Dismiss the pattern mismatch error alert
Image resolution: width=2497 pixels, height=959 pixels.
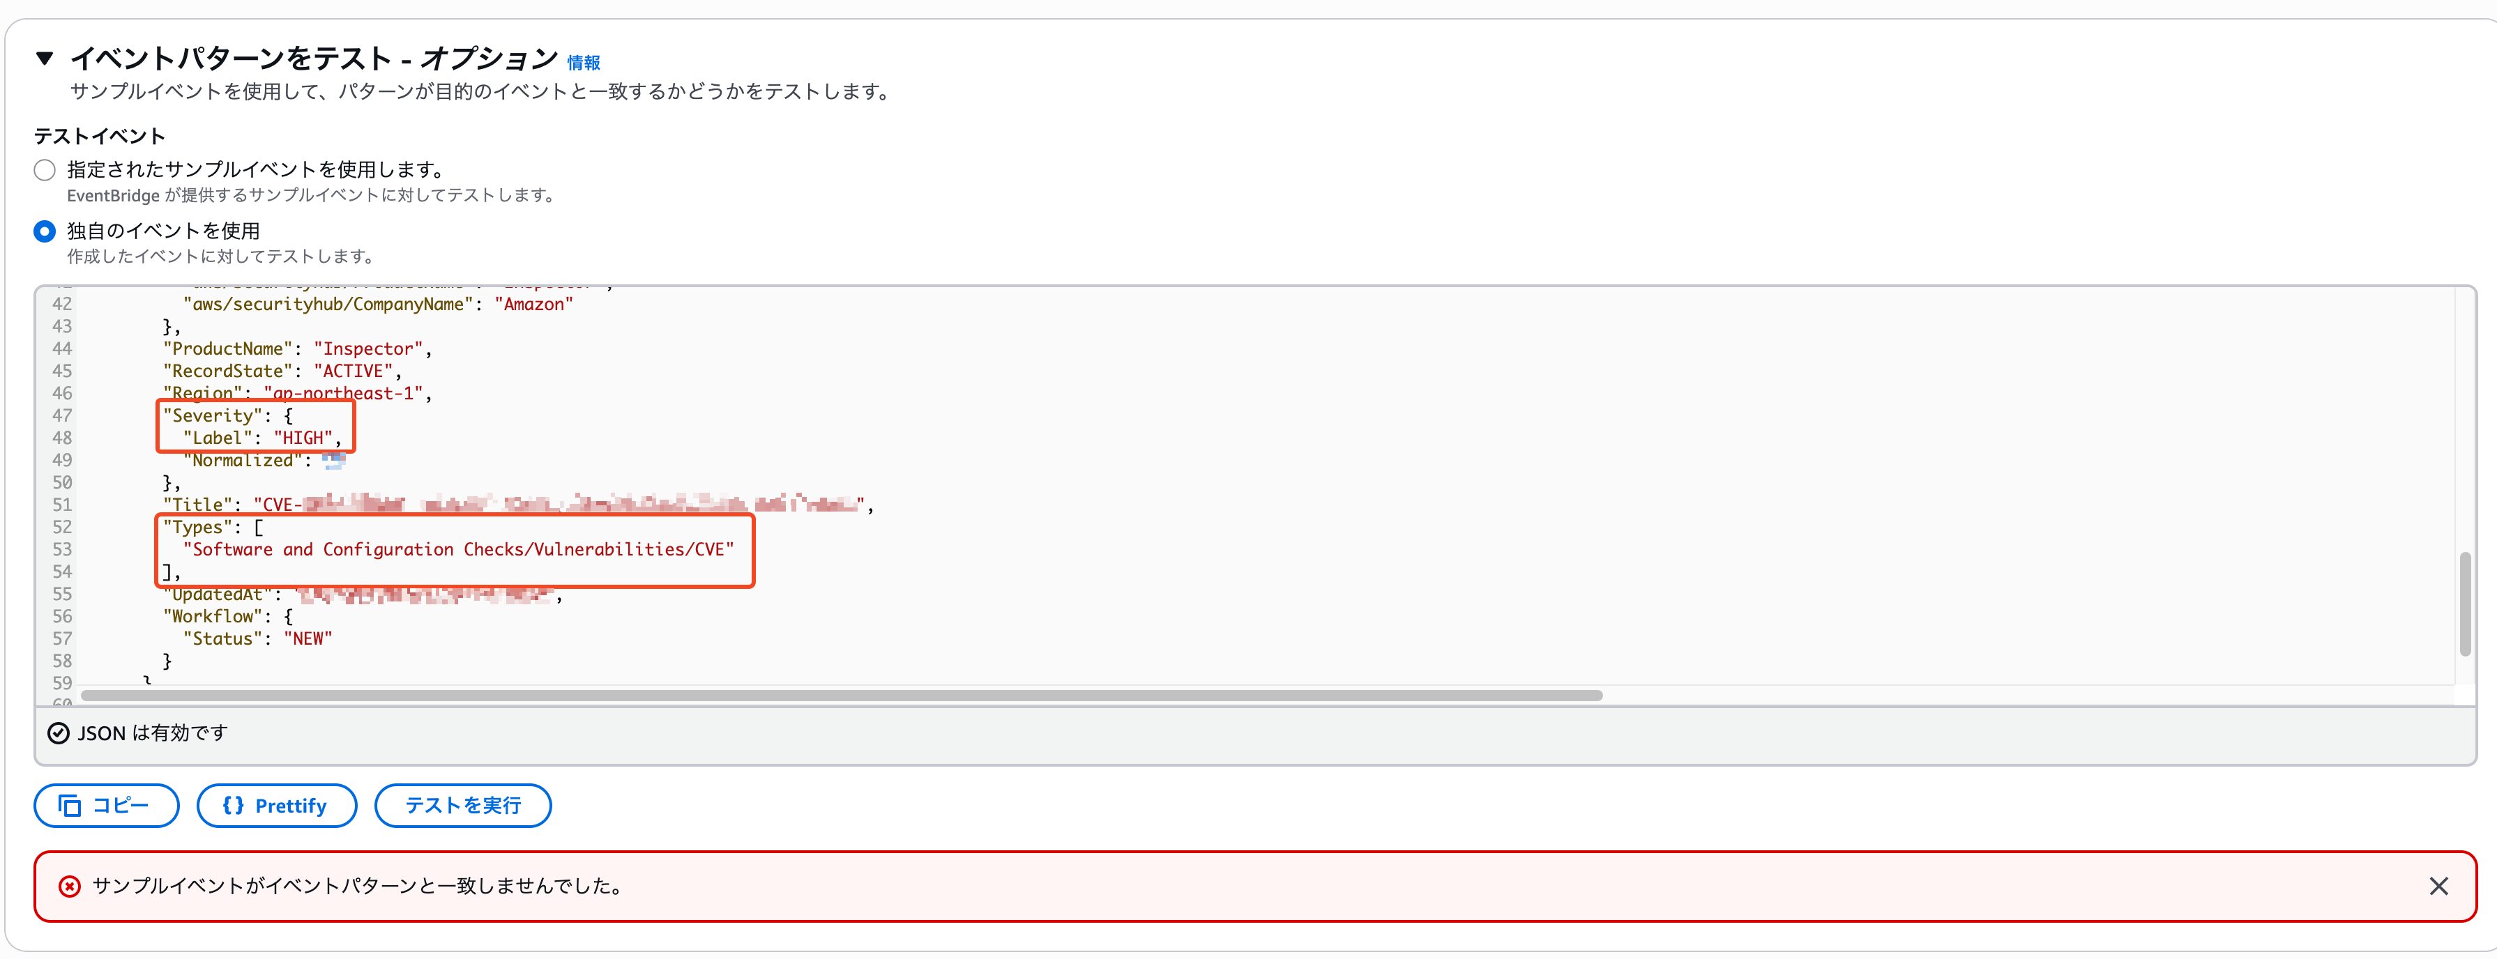click(2438, 885)
